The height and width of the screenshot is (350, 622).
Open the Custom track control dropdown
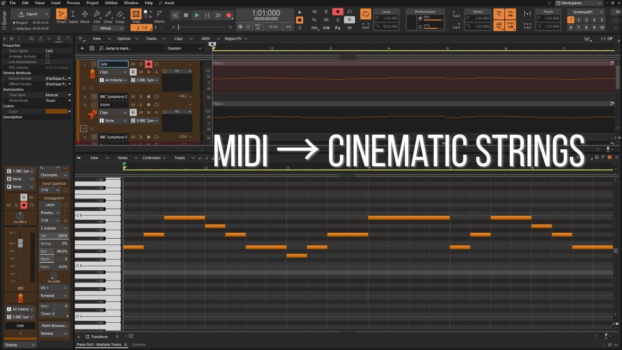tap(185, 48)
